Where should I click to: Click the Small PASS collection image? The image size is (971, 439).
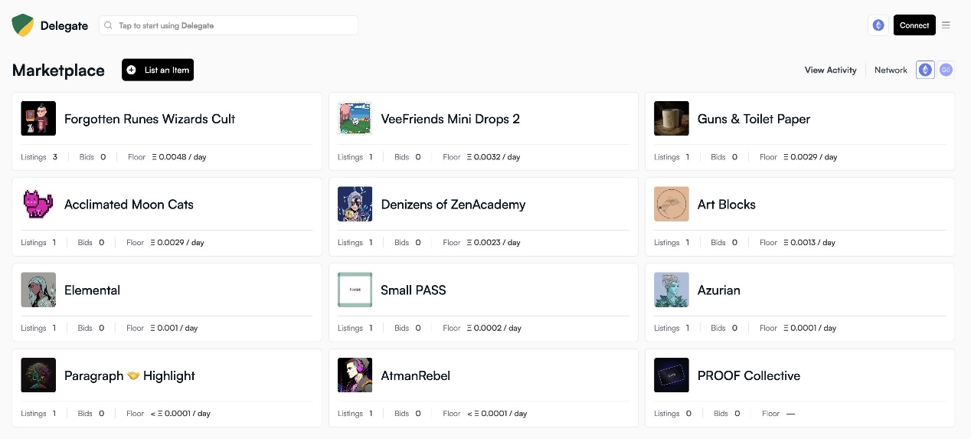[355, 290]
